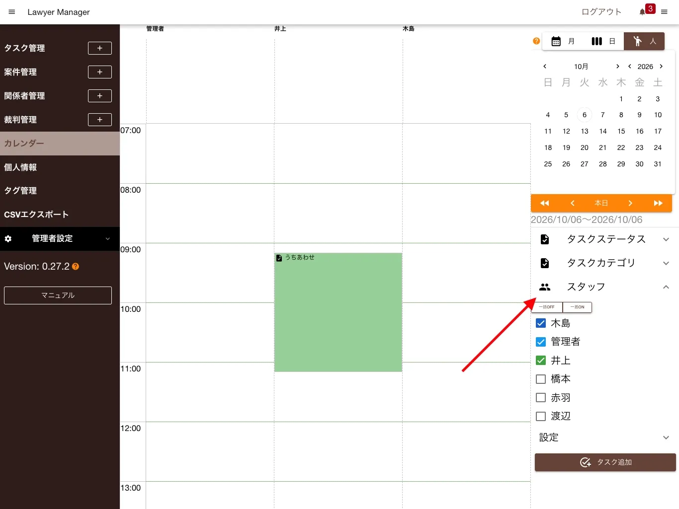Expand タスクカテゴリ filter section
This screenshot has width=679, height=509.
click(x=604, y=263)
